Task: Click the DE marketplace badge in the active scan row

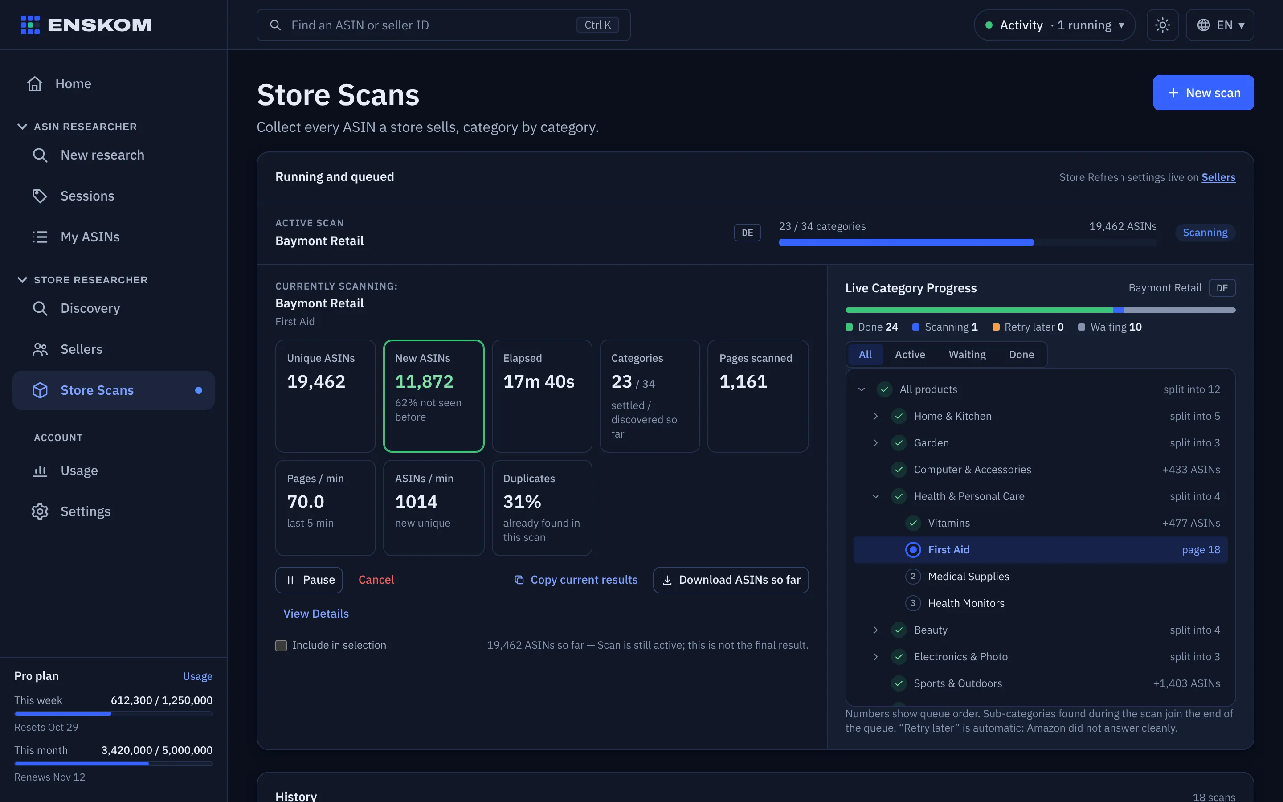Action: pos(747,232)
